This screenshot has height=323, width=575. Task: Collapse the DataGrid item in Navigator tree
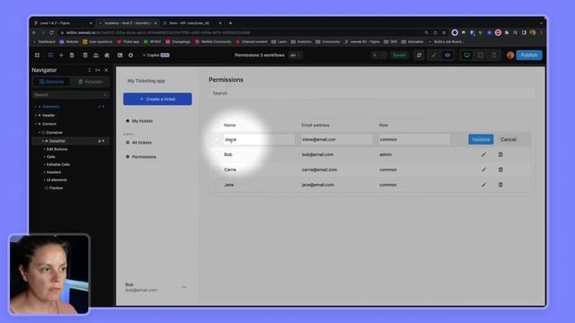pyautogui.click(x=43, y=141)
